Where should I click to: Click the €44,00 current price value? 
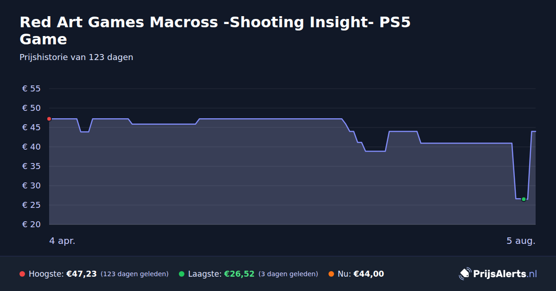[x=368, y=274]
